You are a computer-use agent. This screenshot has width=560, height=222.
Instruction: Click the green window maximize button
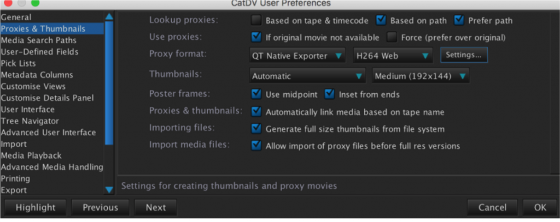tap(35, 3)
